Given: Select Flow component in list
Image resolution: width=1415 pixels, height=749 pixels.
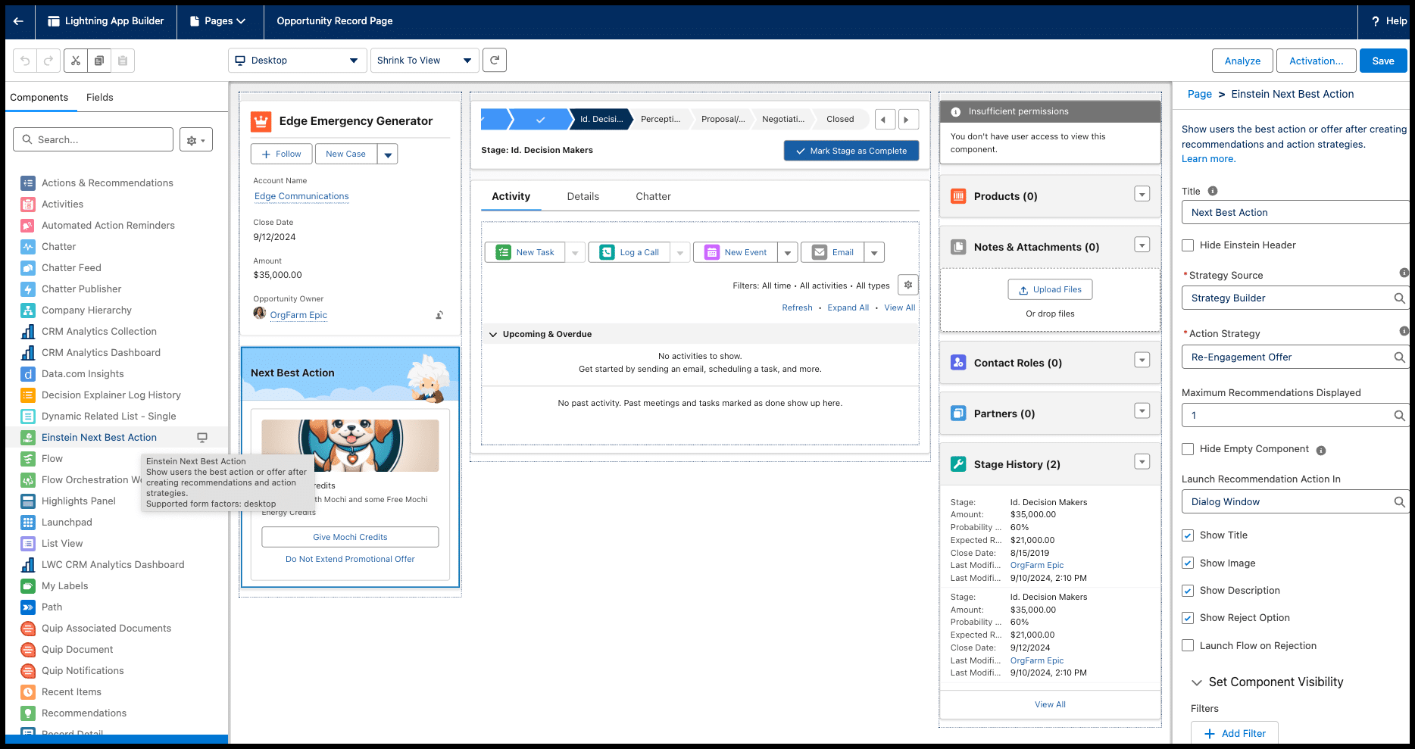Looking at the screenshot, I should pos(52,459).
